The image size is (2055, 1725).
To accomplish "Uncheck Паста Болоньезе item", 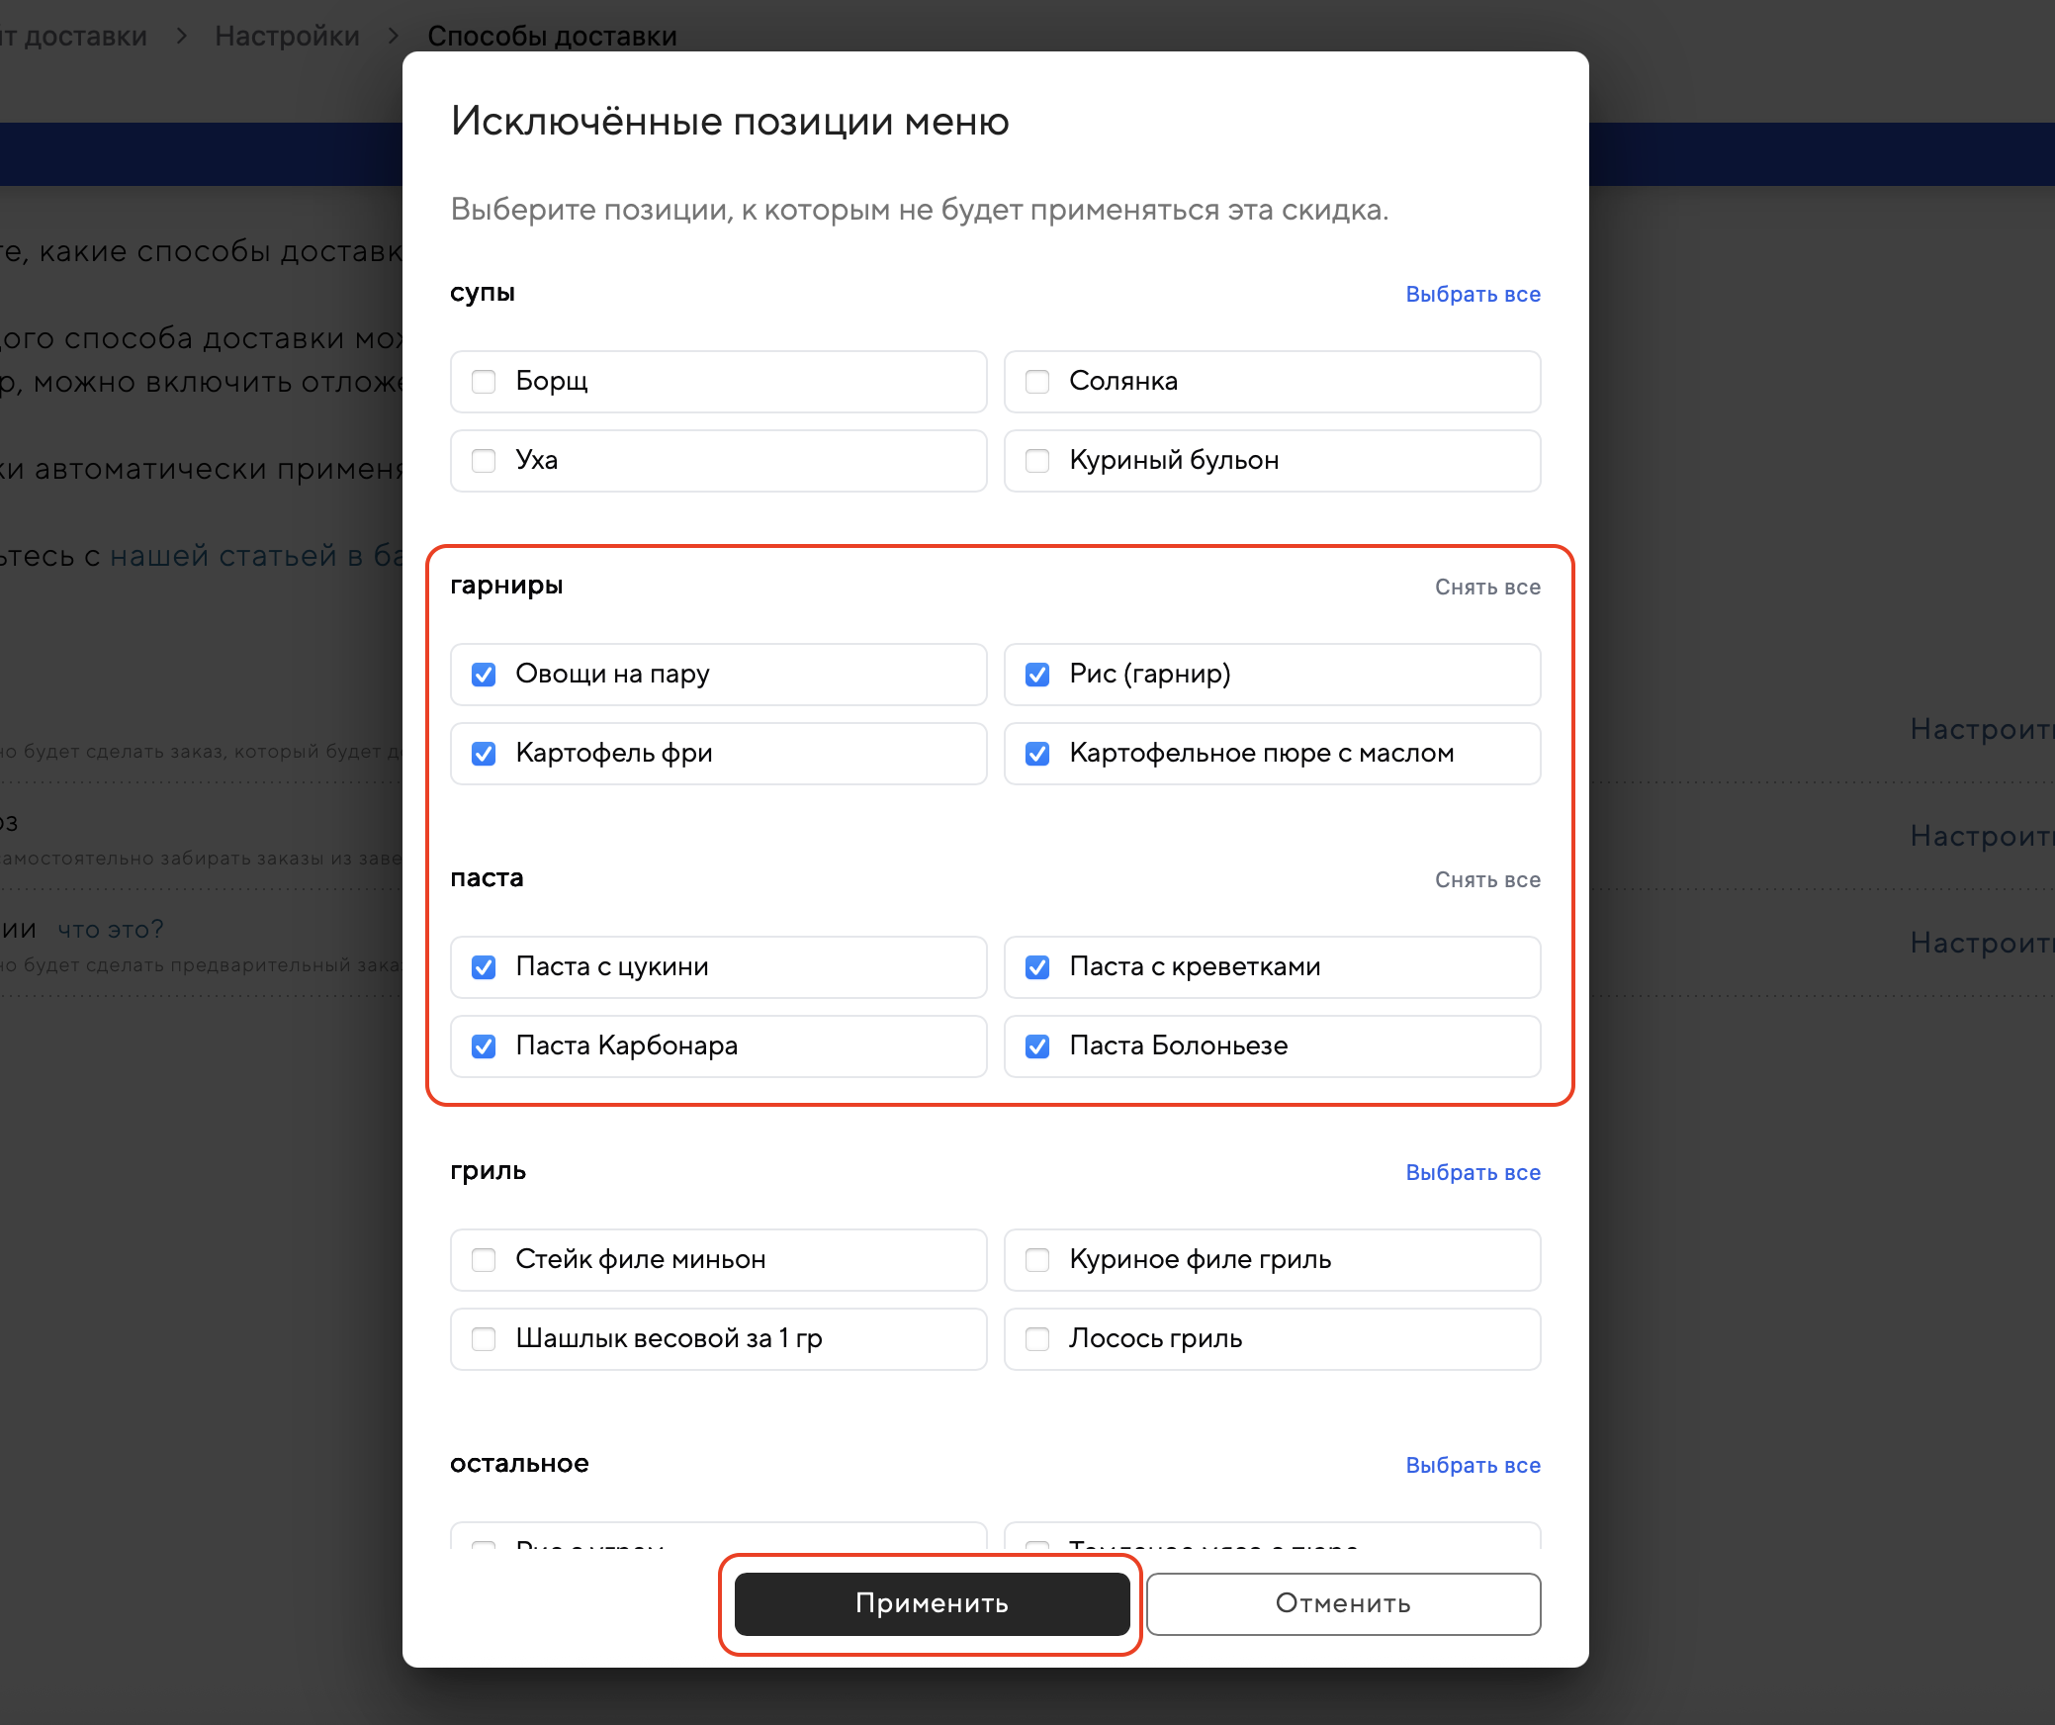I will [x=1037, y=1046].
